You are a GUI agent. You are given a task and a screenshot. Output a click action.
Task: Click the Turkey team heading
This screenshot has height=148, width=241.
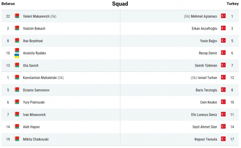tap(233, 4)
